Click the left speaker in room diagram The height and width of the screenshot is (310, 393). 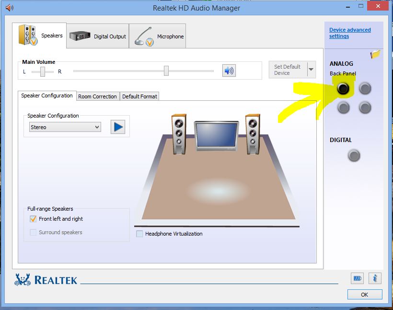click(x=179, y=134)
